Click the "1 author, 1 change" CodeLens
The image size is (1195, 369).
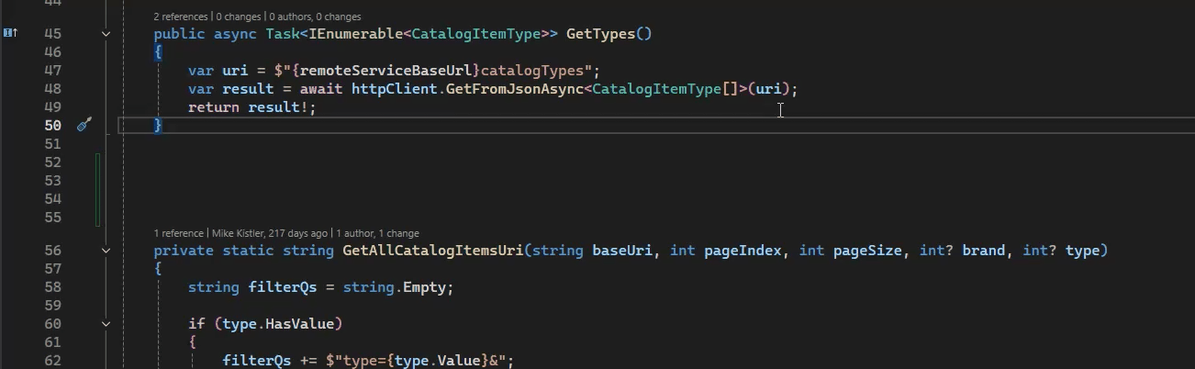coord(377,233)
